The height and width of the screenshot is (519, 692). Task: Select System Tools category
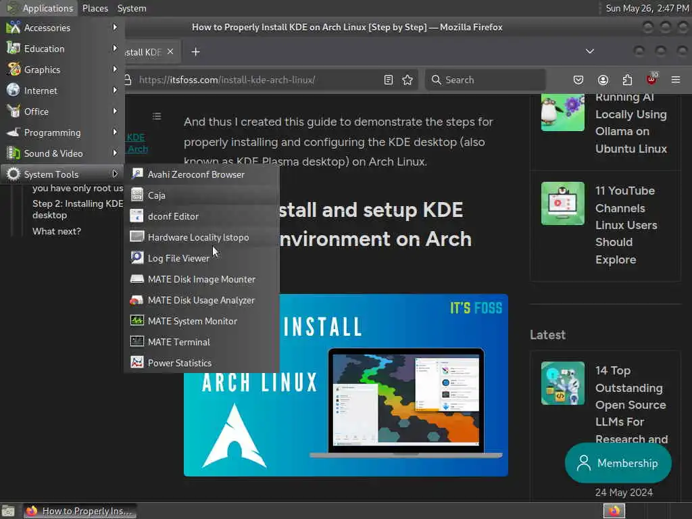click(62, 174)
